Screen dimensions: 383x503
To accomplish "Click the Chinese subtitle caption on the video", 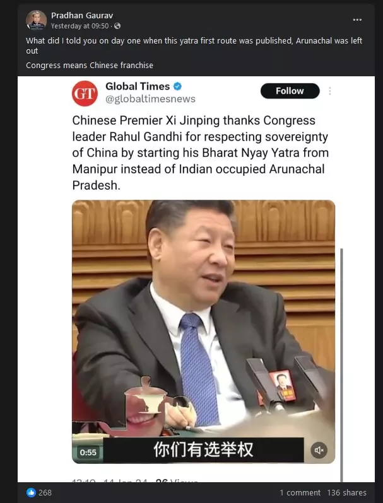I will (203, 450).
